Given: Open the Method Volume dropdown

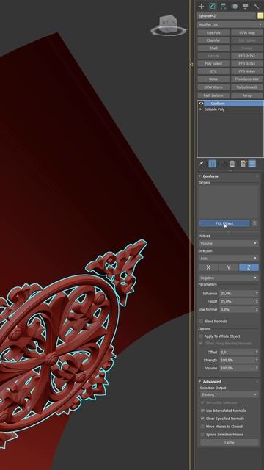Looking at the screenshot, I should pyautogui.click(x=228, y=243).
